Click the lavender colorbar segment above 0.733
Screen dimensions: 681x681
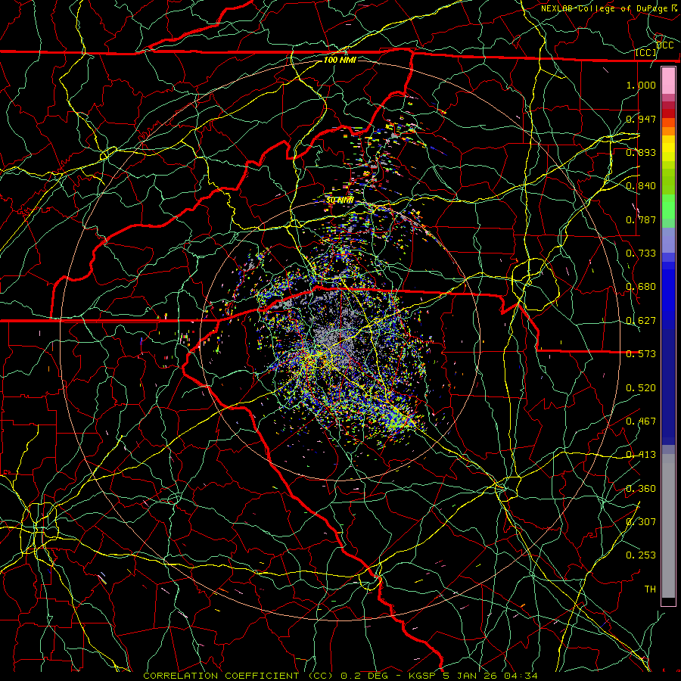pos(668,240)
